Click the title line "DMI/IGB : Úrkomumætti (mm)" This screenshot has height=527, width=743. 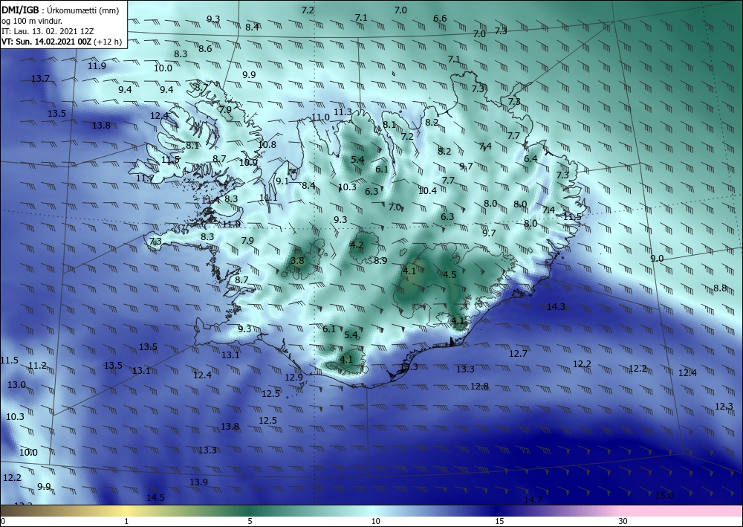pyautogui.click(x=59, y=10)
